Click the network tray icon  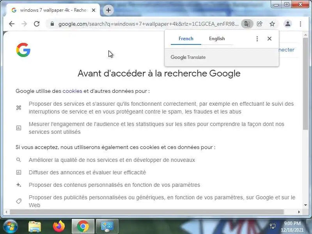[273, 226]
